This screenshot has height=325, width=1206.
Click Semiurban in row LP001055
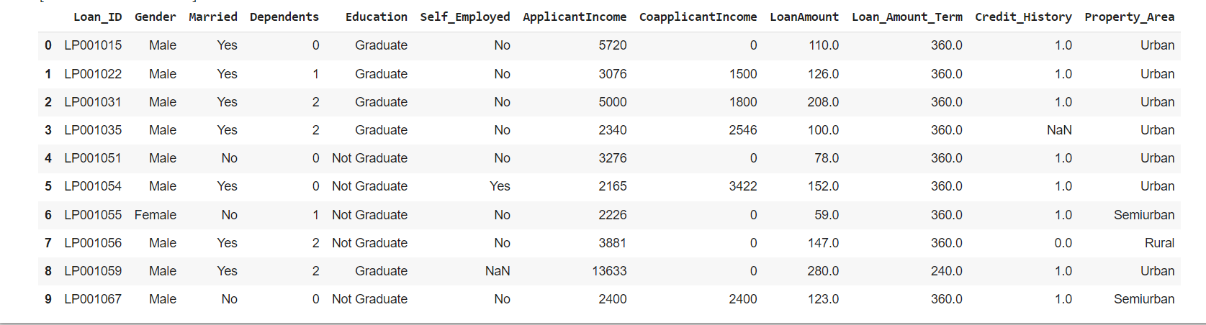1144,215
